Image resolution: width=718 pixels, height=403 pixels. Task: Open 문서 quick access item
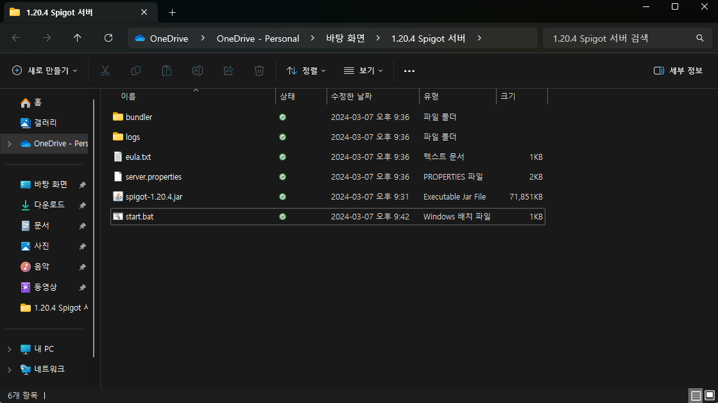pyautogui.click(x=35, y=226)
